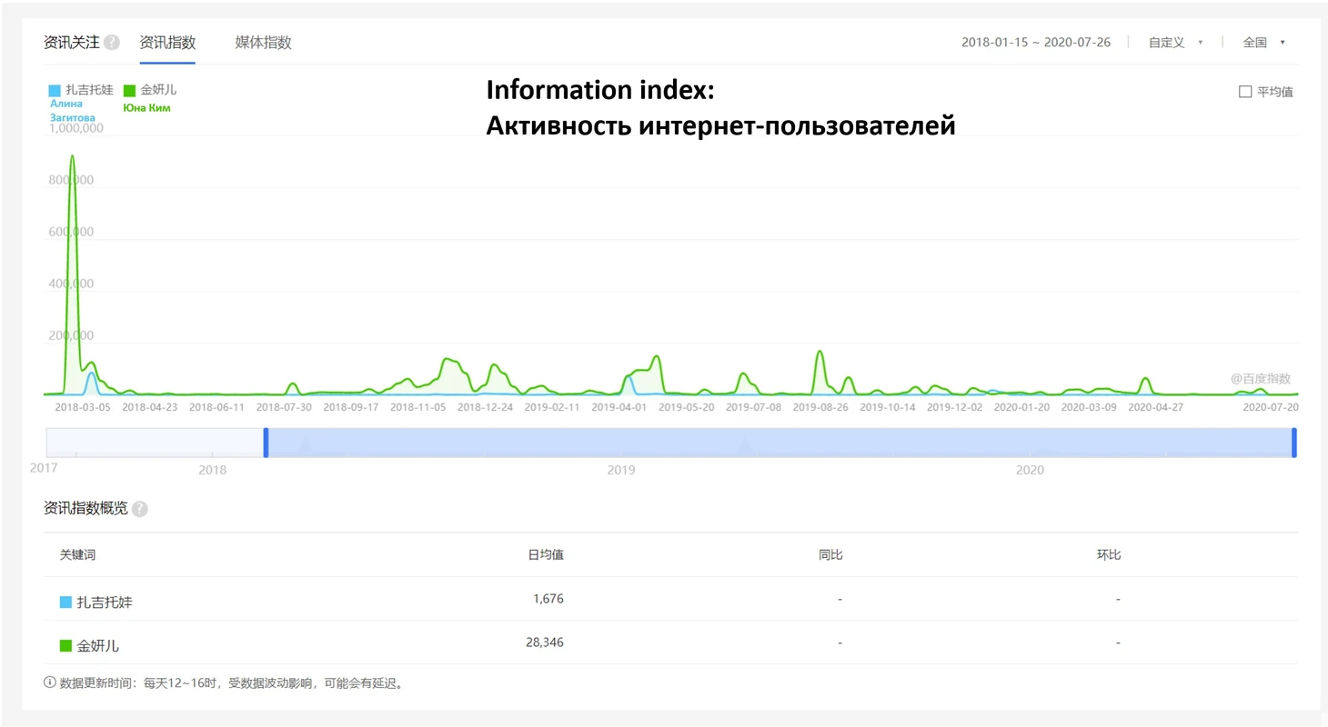
Task: Click 资讯关注 section heading
Action: pyautogui.click(x=72, y=42)
